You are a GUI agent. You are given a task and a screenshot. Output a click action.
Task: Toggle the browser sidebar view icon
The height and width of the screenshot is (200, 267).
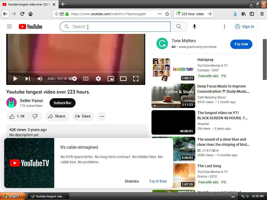point(252,14)
